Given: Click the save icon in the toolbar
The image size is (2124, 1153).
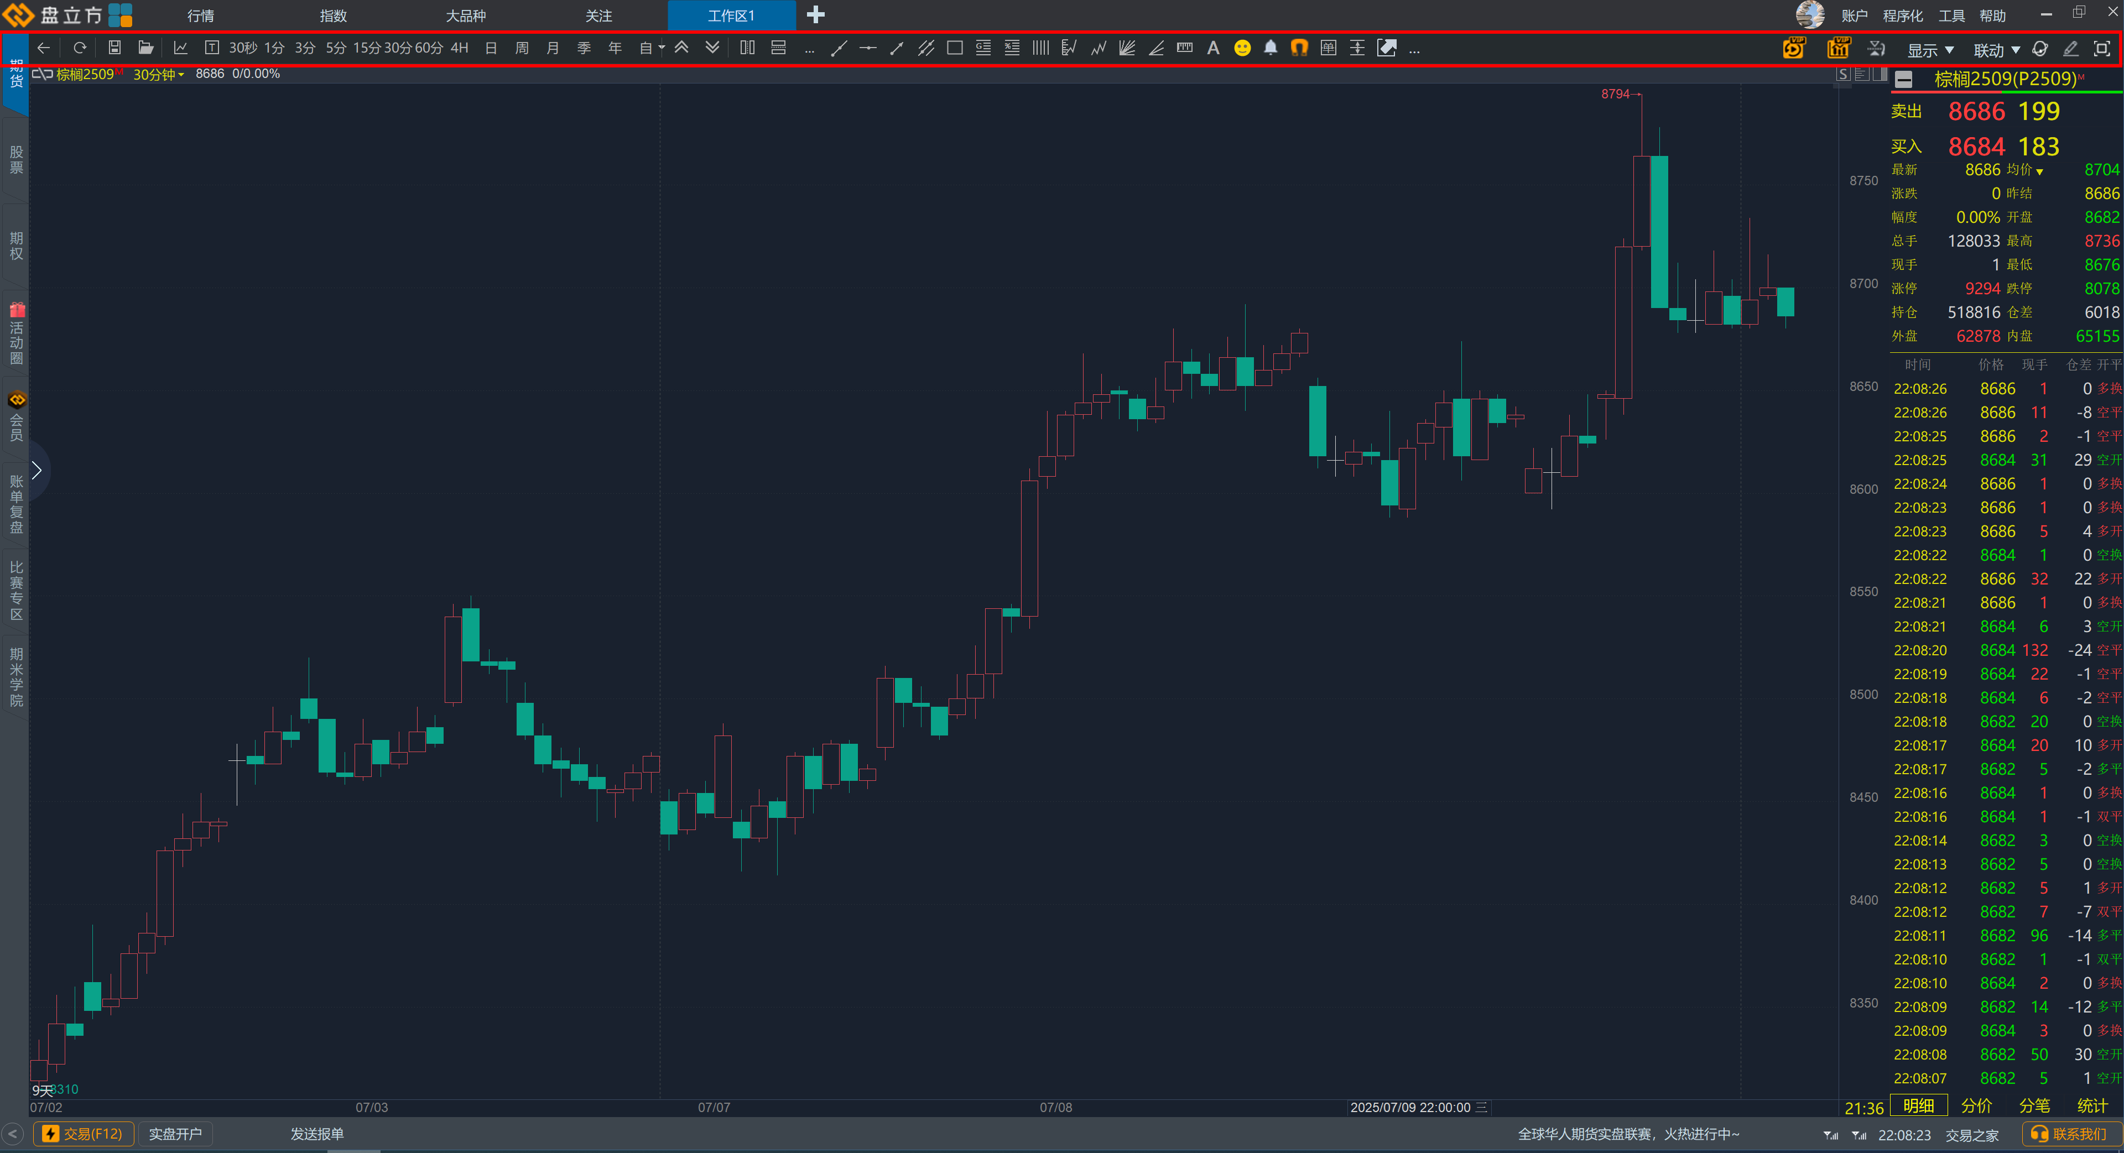Looking at the screenshot, I should click(x=114, y=48).
